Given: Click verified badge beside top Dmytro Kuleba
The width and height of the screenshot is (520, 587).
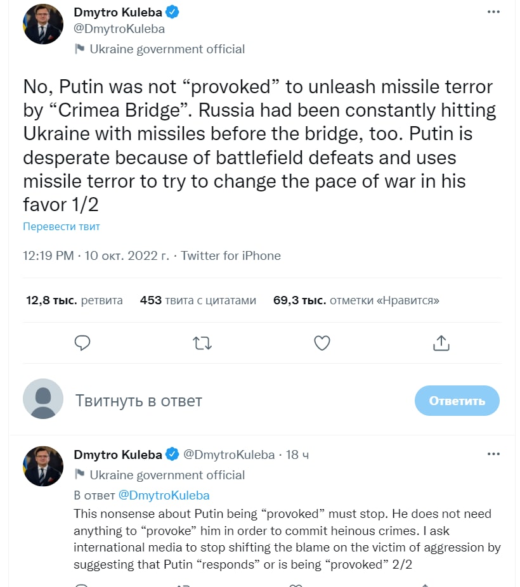Looking at the screenshot, I should [x=172, y=12].
